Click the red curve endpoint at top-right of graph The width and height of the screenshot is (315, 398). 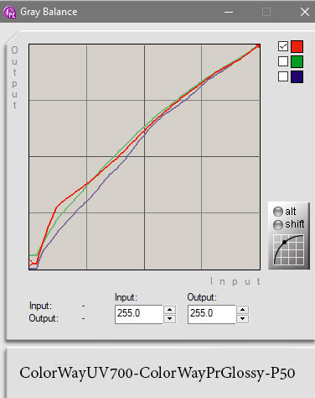[x=258, y=46]
